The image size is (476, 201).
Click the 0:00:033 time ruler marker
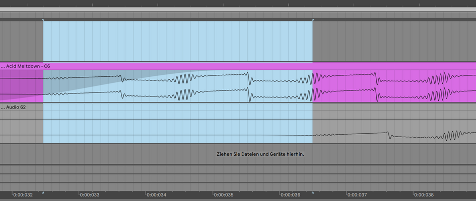coord(90,194)
